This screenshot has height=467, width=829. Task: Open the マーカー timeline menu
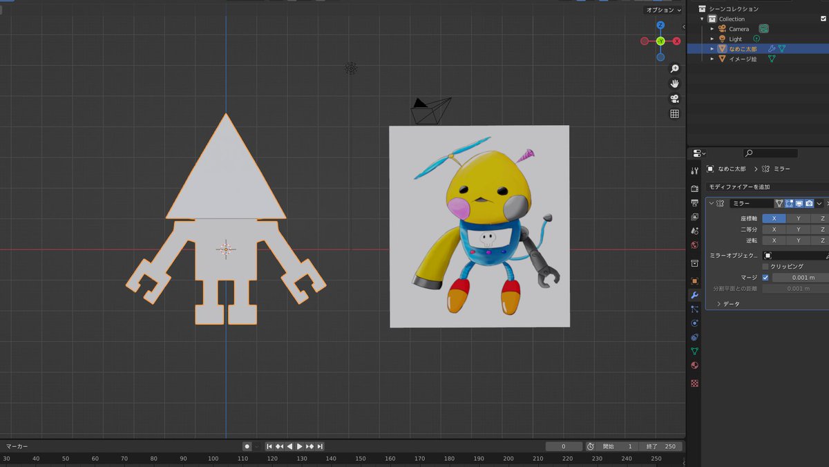tap(17, 446)
